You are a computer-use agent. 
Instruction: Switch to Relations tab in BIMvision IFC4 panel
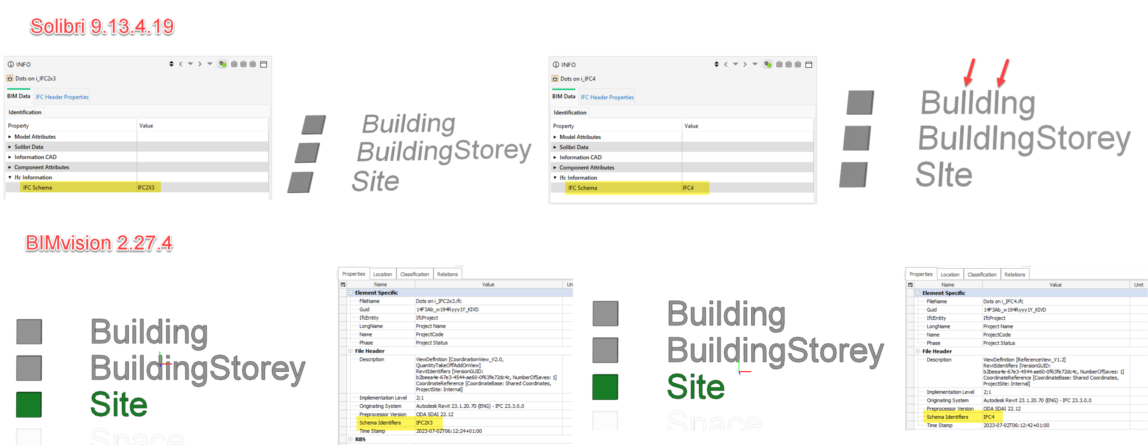pos(1015,275)
